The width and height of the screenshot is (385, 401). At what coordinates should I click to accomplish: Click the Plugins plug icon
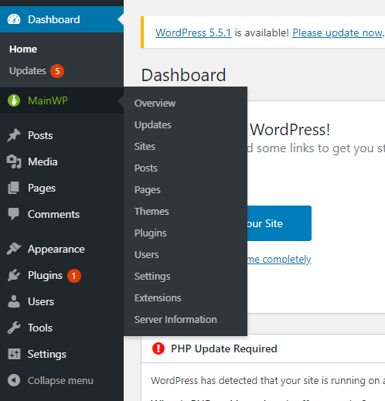point(14,275)
